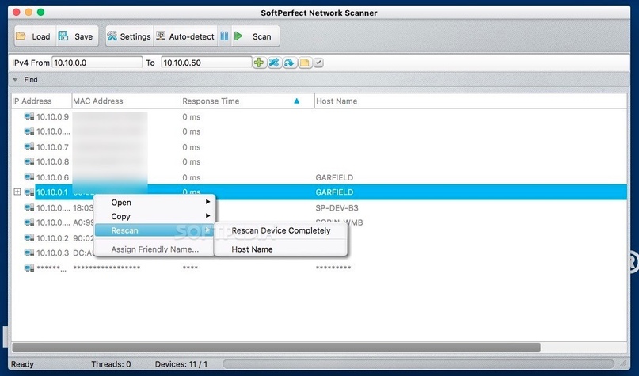Click device icon of 10.10.0.2
This screenshot has height=376, width=639.
pyautogui.click(x=29, y=238)
